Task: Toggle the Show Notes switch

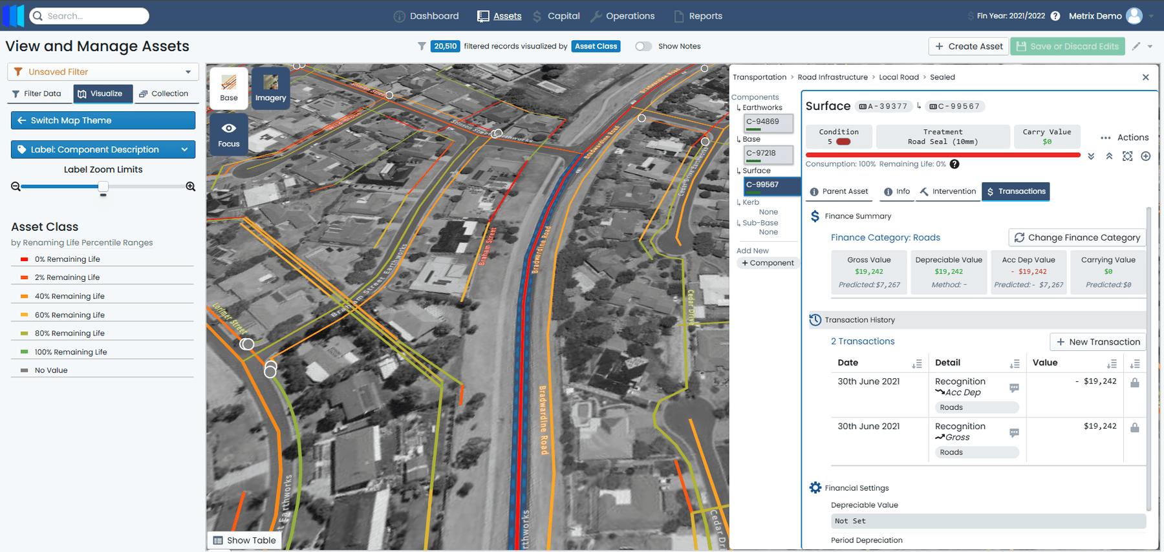Action: (643, 47)
